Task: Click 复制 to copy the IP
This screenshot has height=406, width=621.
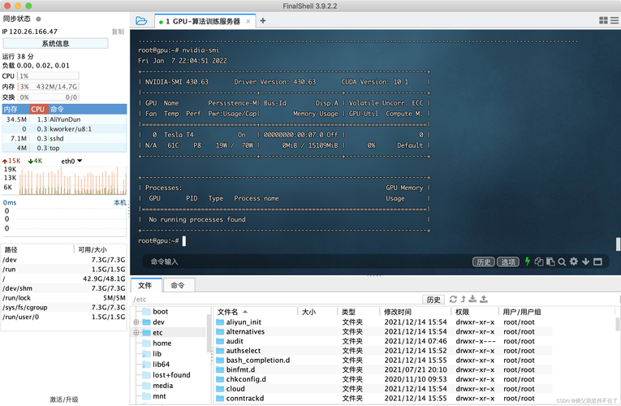Action: 118,32
